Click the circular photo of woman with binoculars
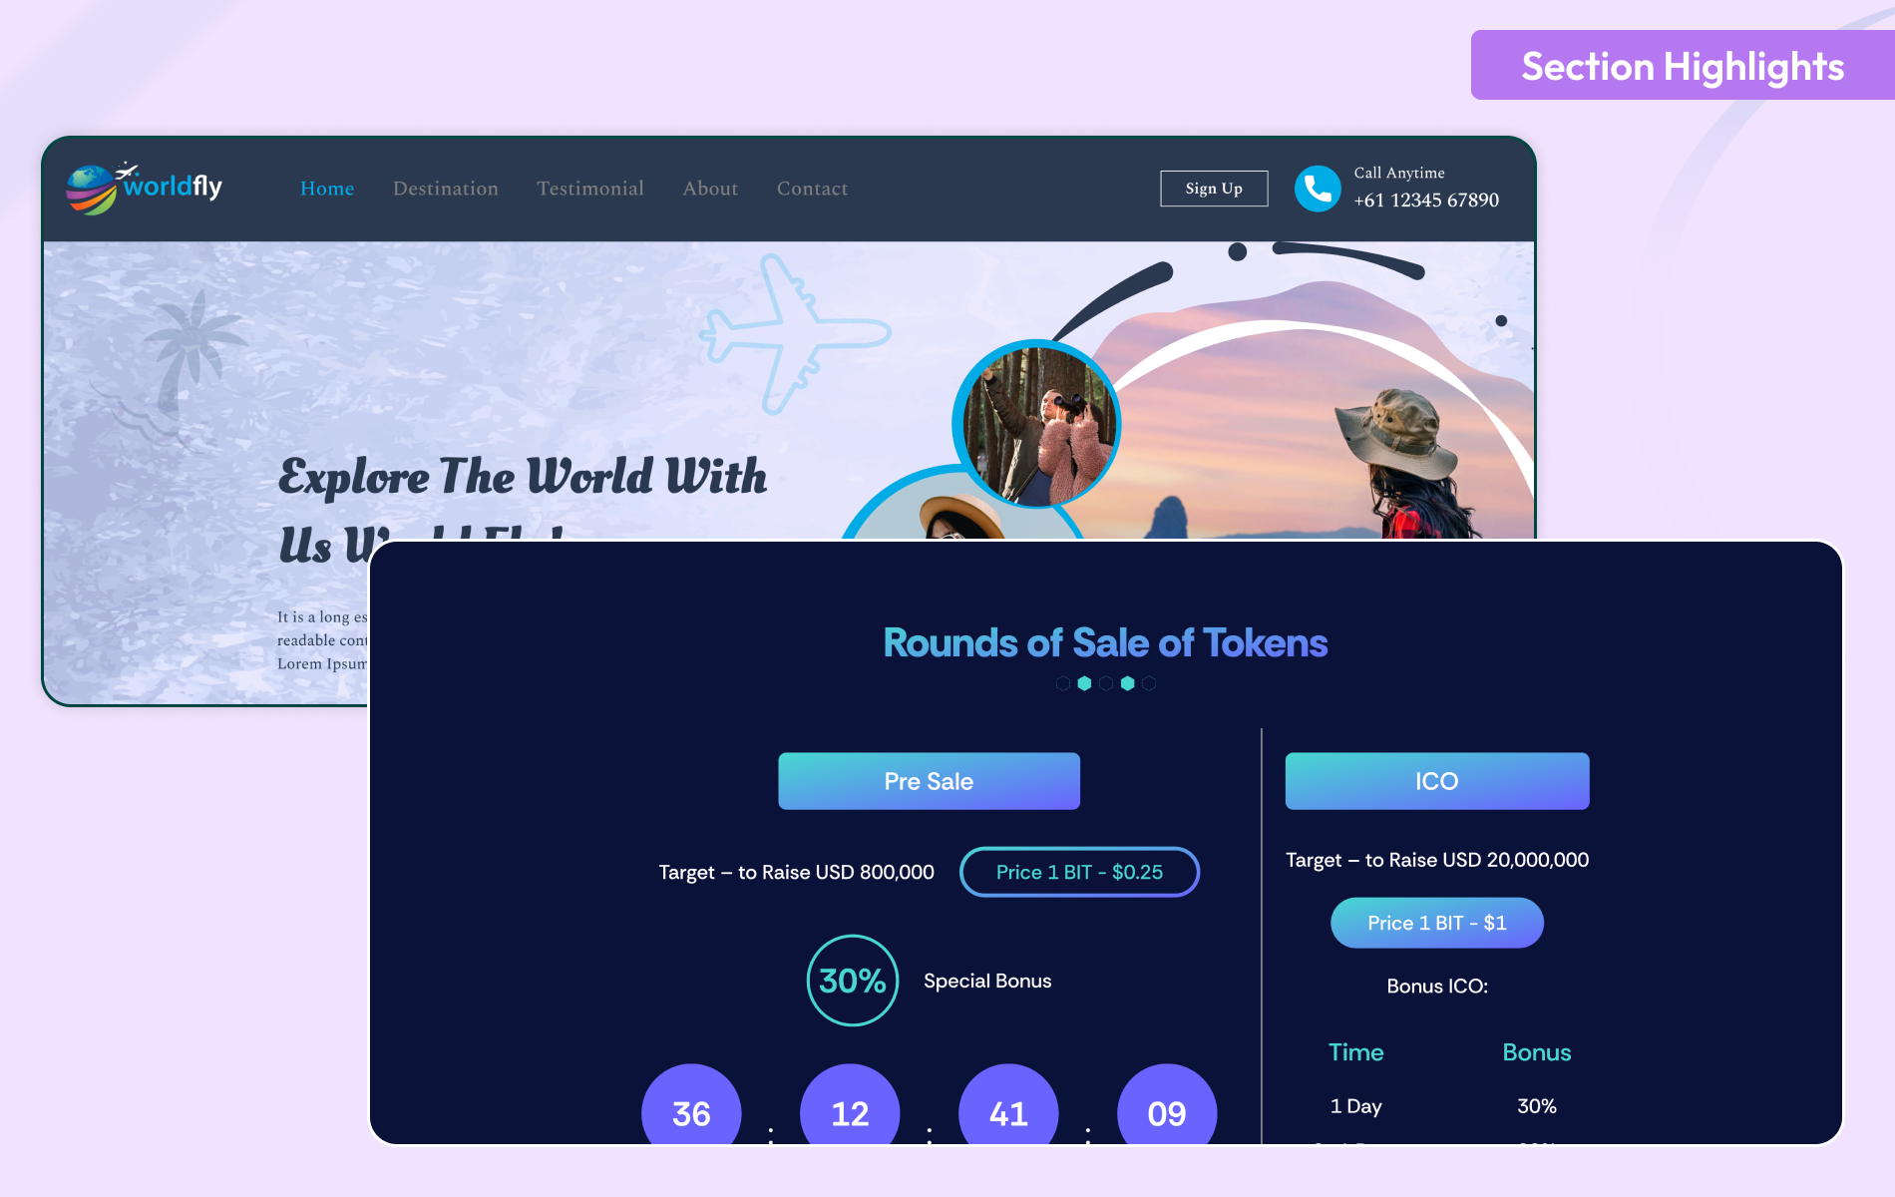The height and width of the screenshot is (1197, 1895). [x=1037, y=424]
